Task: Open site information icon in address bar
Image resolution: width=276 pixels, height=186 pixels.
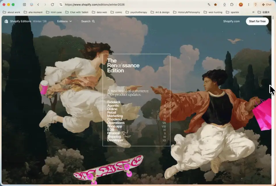Action: tap(61, 5)
